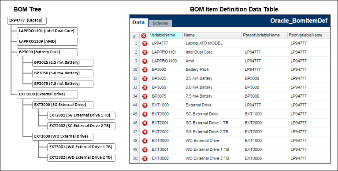
Task: Click the red delete icon for EXT1000 row
Action: pyautogui.click(x=145, y=105)
